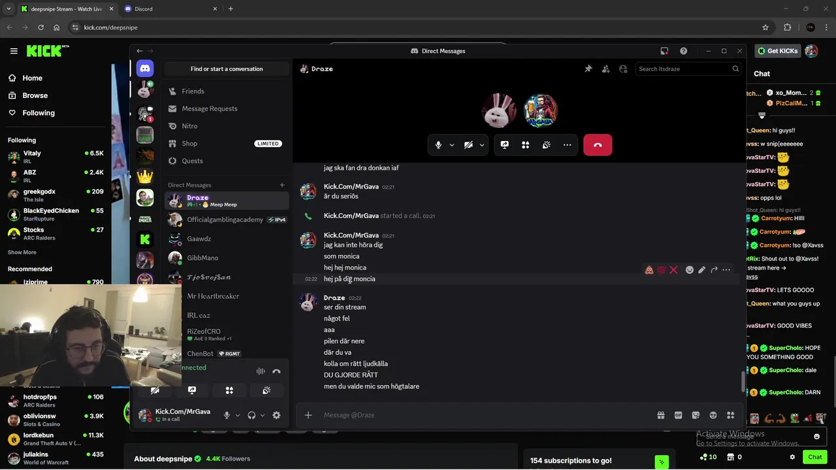React with the poop emoji on message
This screenshot has height=470, width=836.
click(649, 270)
